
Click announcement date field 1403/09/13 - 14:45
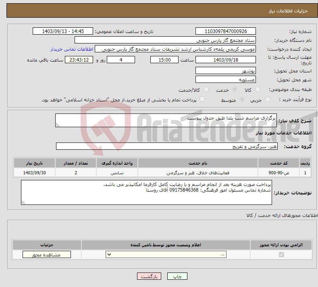(62, 31)
